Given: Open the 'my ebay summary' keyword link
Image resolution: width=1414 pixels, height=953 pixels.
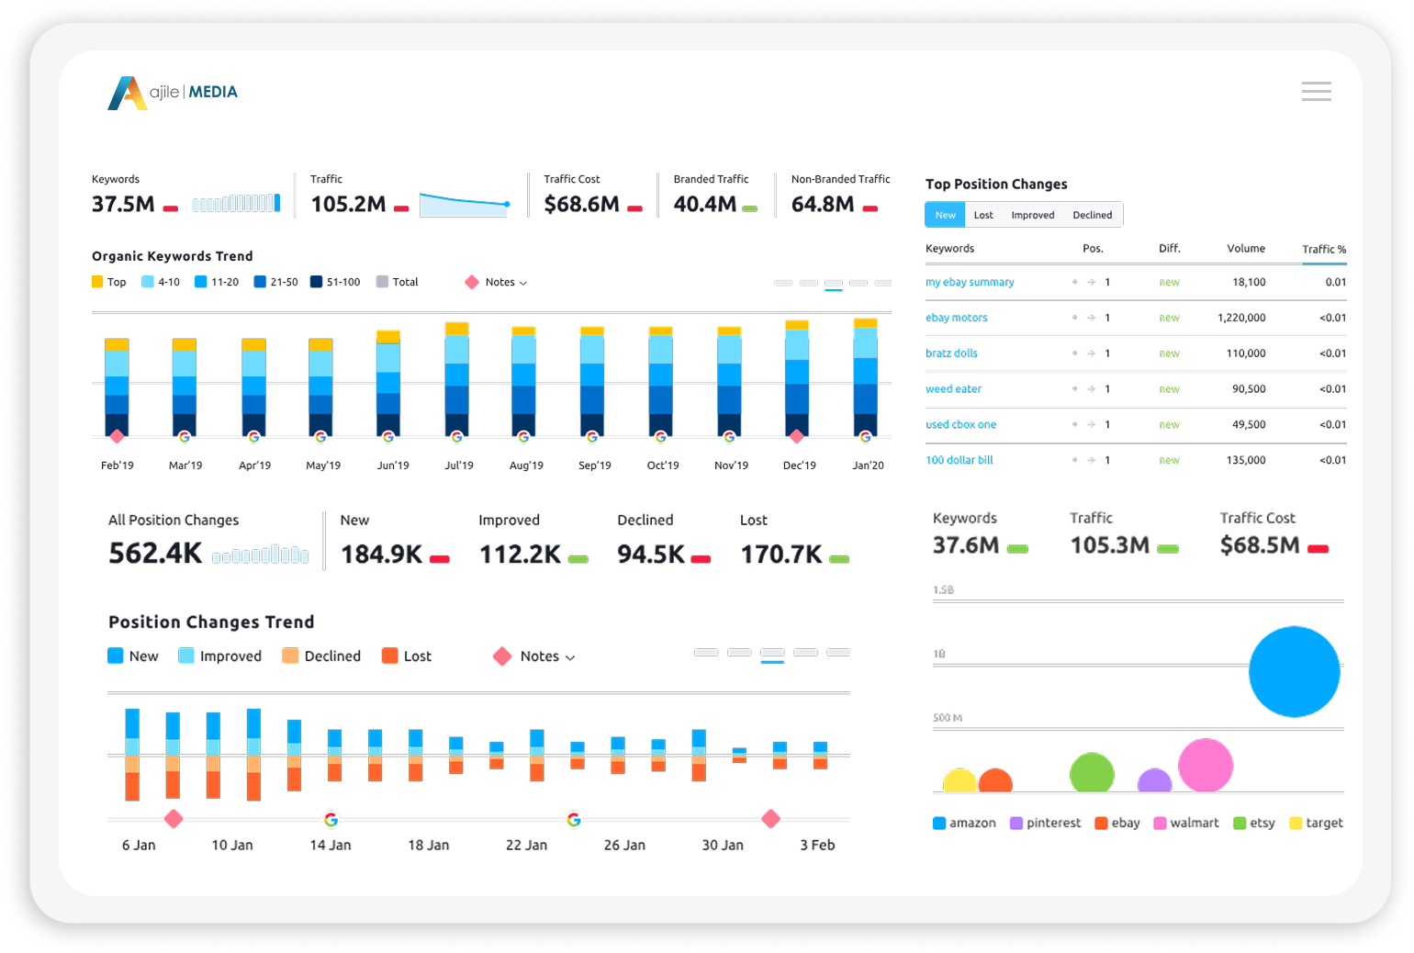Looking at the screenshot, I should pos(970,282).
